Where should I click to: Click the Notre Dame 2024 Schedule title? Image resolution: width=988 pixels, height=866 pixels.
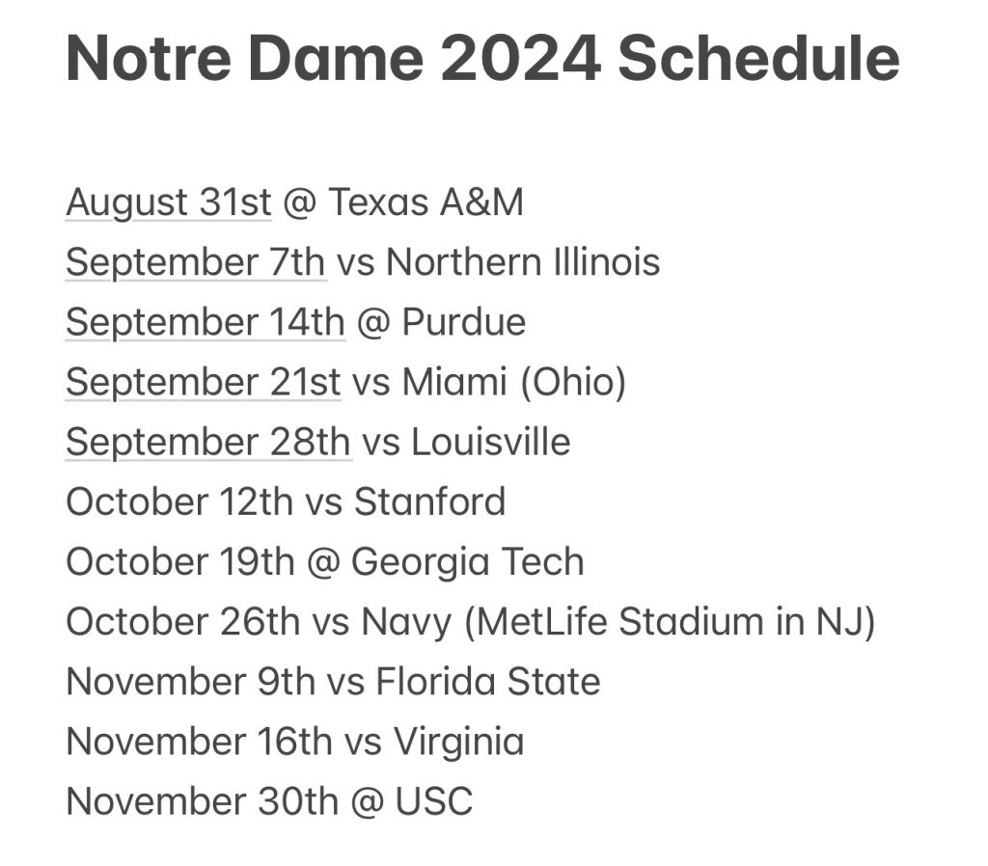pos(482,60)
